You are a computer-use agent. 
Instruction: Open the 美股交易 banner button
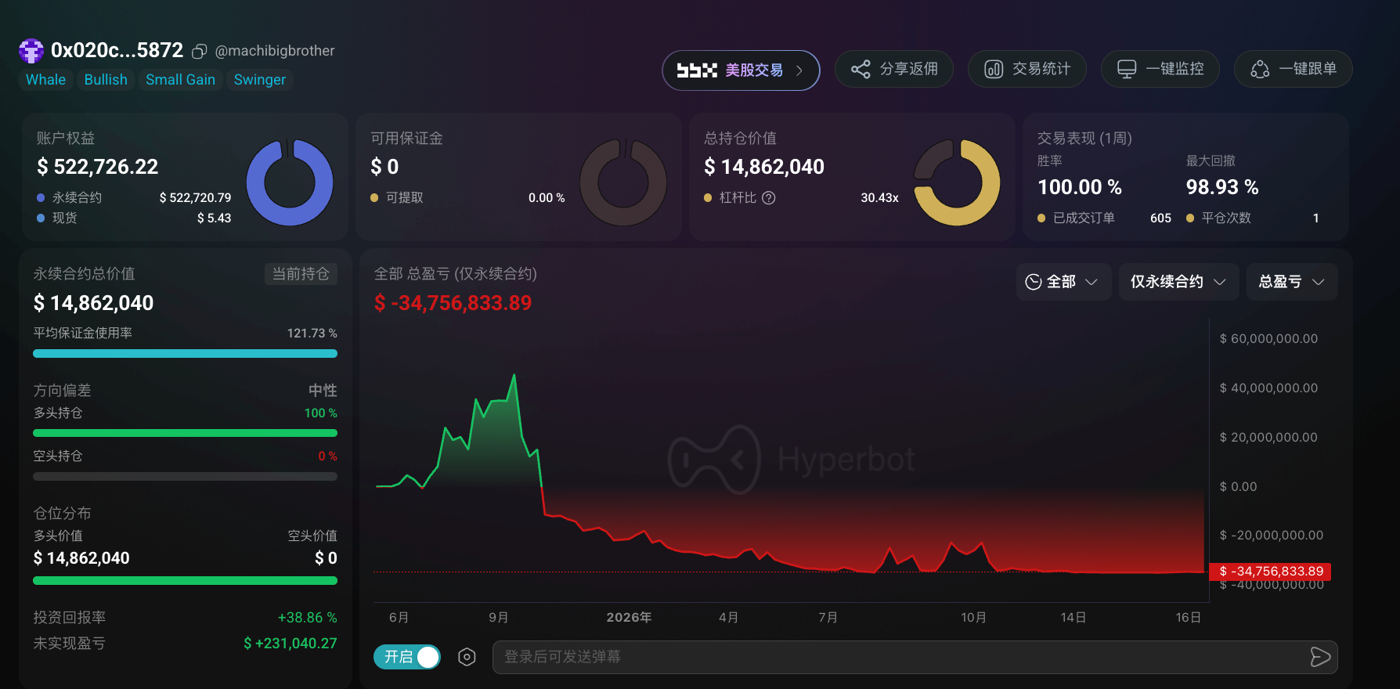(x=741, y=70)
